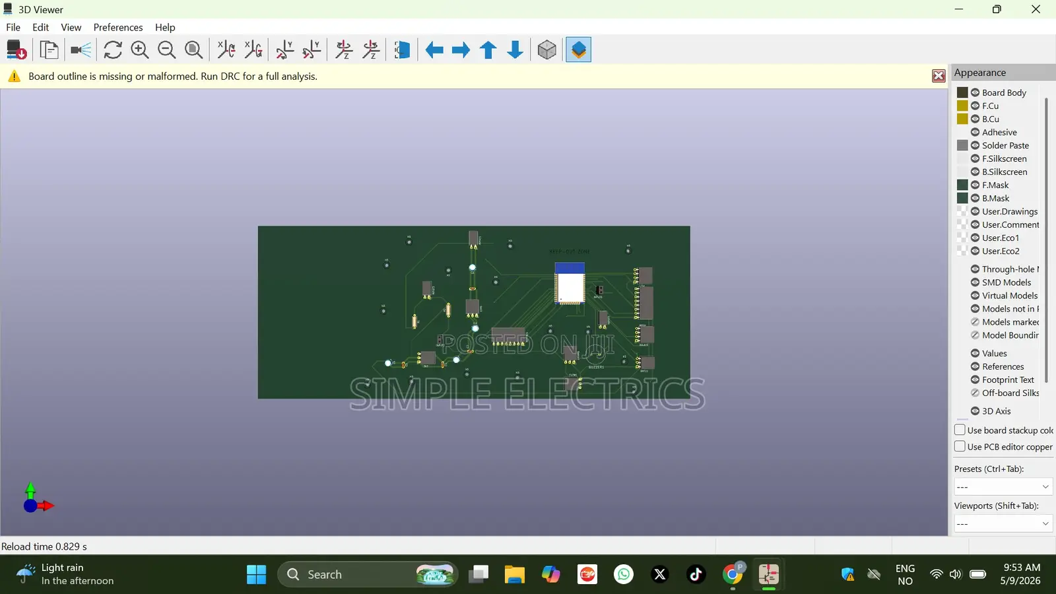Click the rendered PCB board view

(x=474, y=312)
